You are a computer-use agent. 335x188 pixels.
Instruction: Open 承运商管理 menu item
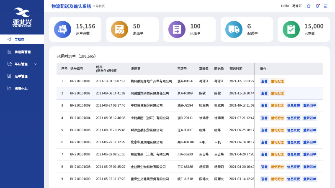[x=22, y=52]
